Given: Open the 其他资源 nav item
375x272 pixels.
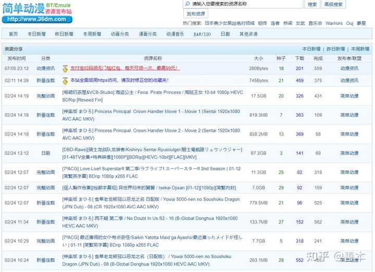Looking at the screenshot, I should click(248, 34).
